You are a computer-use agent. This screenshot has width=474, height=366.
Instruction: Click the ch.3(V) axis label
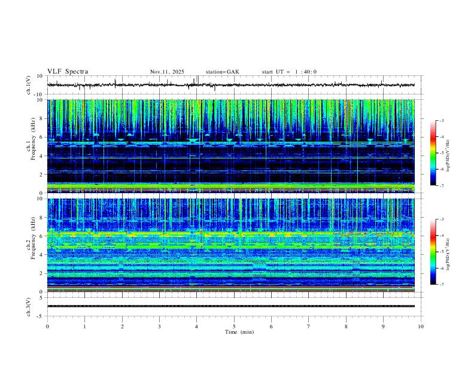29,307
